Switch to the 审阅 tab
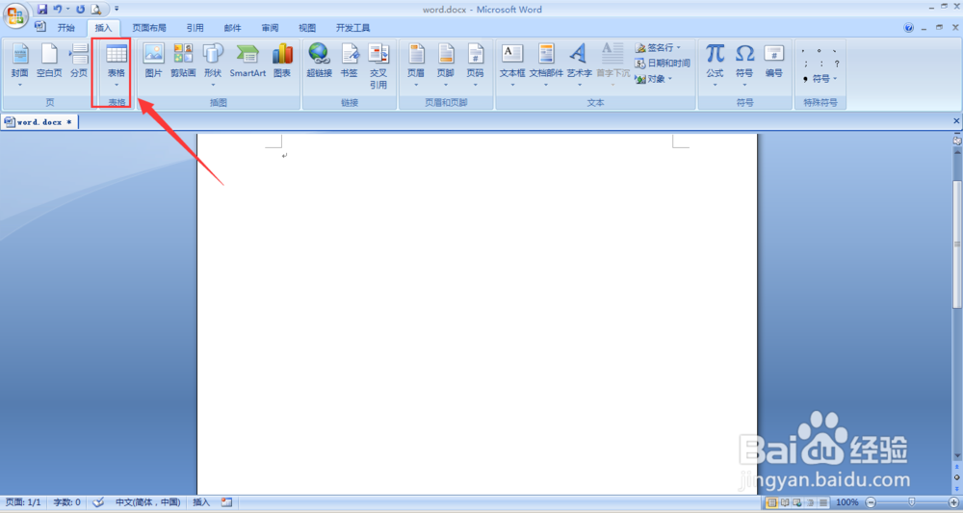Image resolution: width=963 pixels, height=513 pixels. (270, 28)
